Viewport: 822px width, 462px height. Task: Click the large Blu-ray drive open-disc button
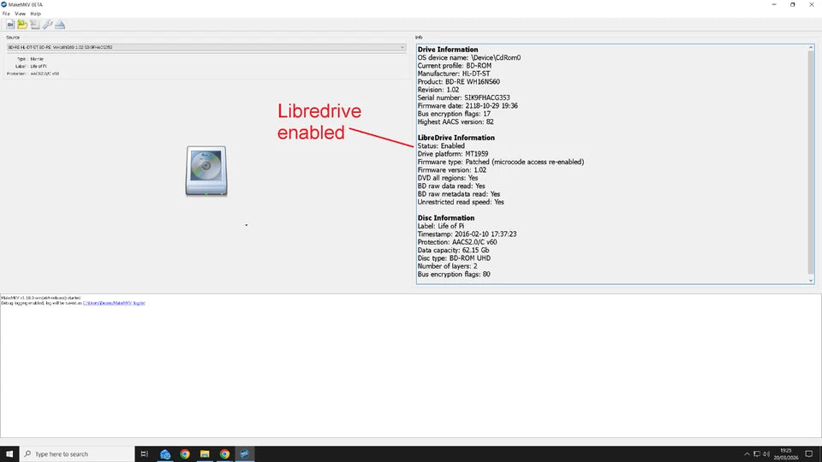[206, 171]
